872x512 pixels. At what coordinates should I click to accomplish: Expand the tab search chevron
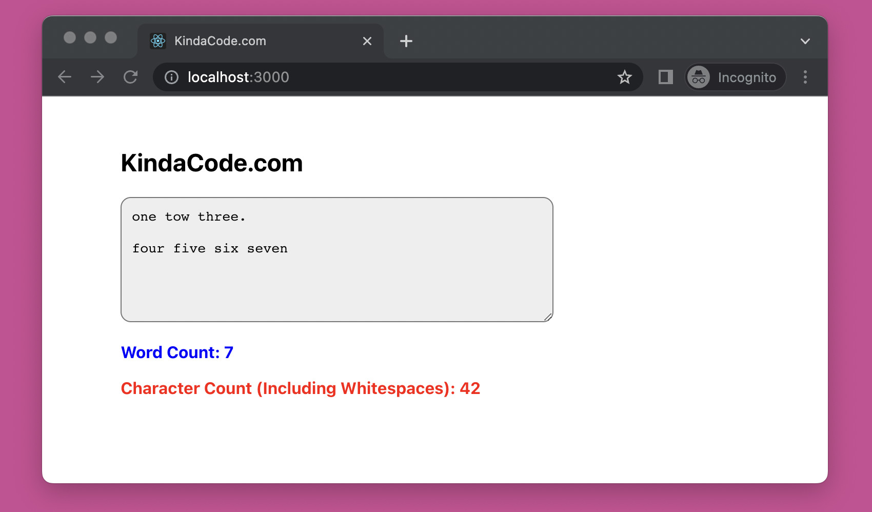point(805,41)
